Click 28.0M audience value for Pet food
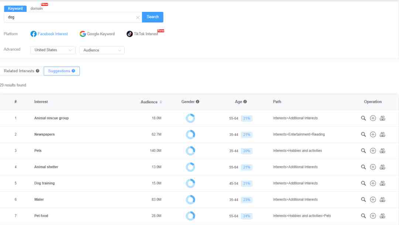Image resolution: width=399 pixels, height=225 pixels. click(x=157, y=216)
